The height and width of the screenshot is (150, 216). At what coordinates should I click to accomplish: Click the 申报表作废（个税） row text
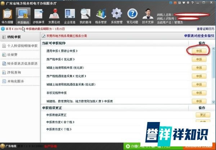(x=59, y=129)
